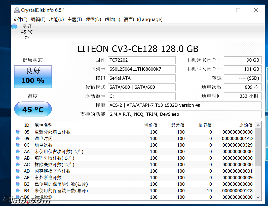
Task: Click status orb for attribute 05 row
Action: coord(18,132)
